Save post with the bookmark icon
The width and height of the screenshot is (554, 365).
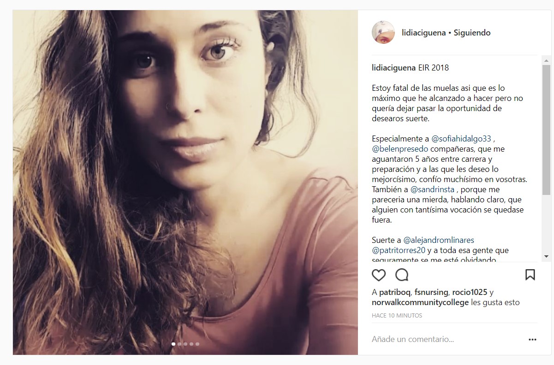coord(530,275)
